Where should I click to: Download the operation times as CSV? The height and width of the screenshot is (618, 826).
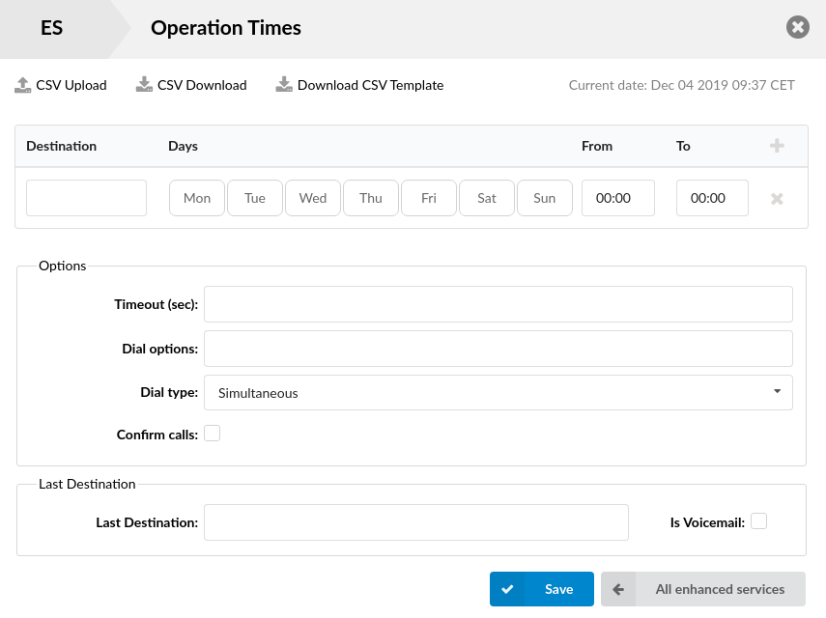coord(191,85)
